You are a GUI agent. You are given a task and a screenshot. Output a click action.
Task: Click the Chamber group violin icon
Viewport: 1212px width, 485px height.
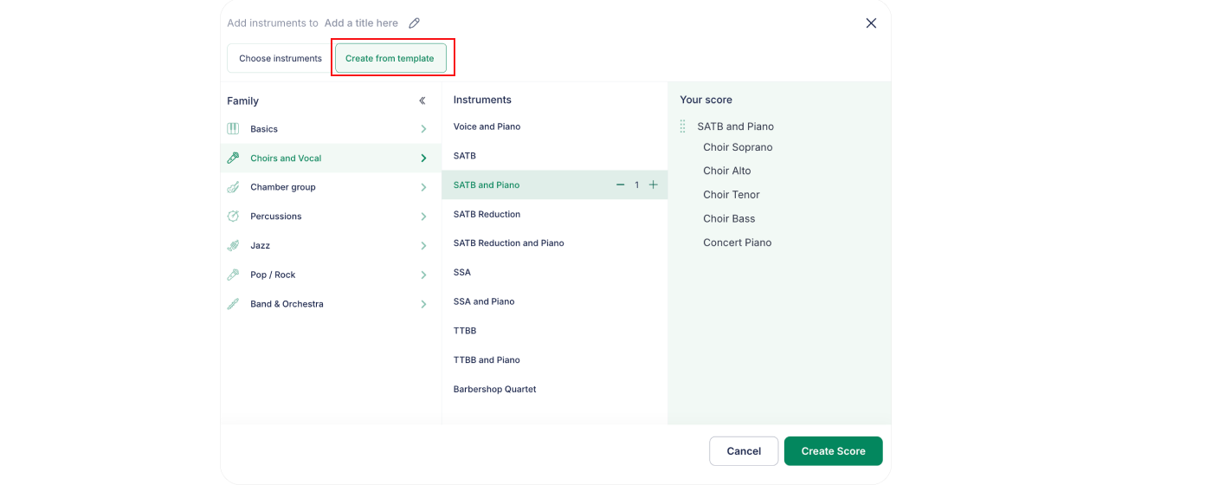click(x=233, y=187)
